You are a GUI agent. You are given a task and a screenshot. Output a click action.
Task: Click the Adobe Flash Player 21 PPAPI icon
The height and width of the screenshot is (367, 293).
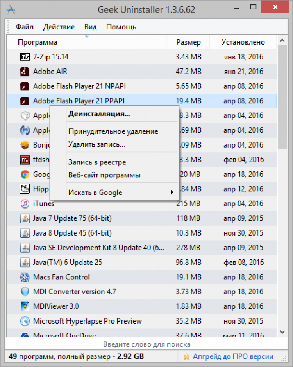(x=25, y=101)
